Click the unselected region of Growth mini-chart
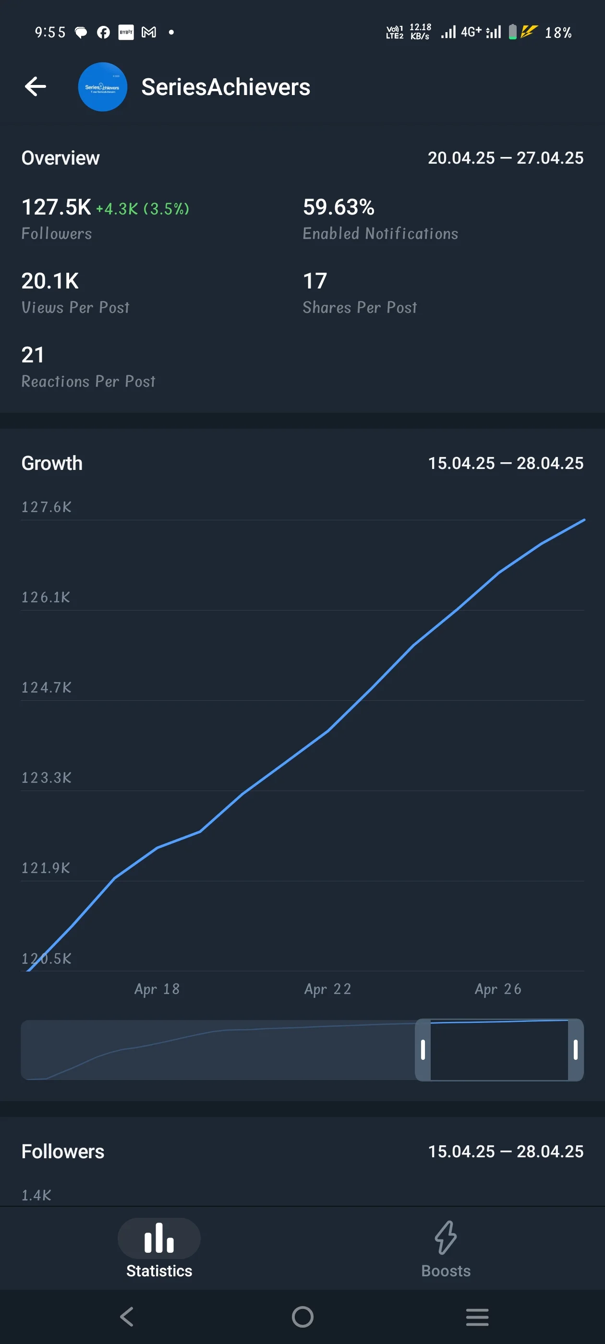 pos(218,1050)
